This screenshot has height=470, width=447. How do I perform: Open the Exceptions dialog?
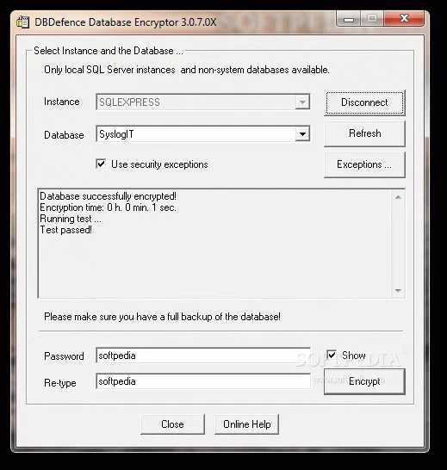[x=364, y=164]
